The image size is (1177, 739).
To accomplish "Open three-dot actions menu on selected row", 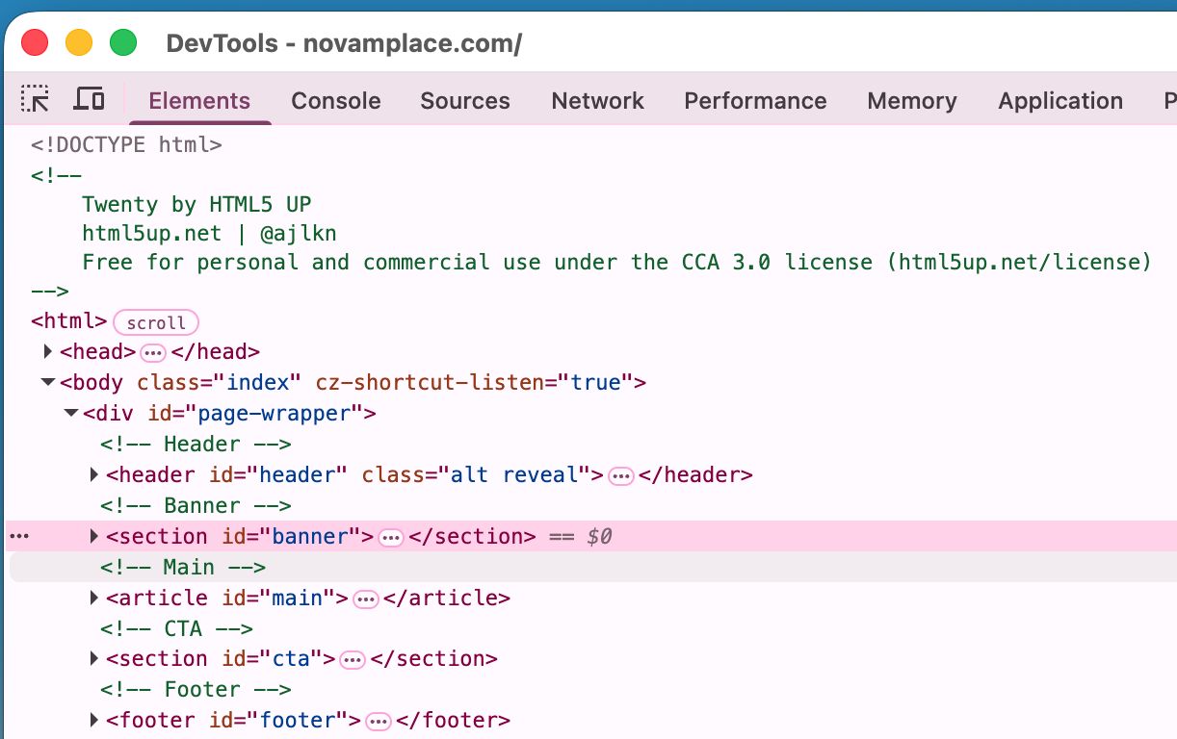I will point(19,536).
